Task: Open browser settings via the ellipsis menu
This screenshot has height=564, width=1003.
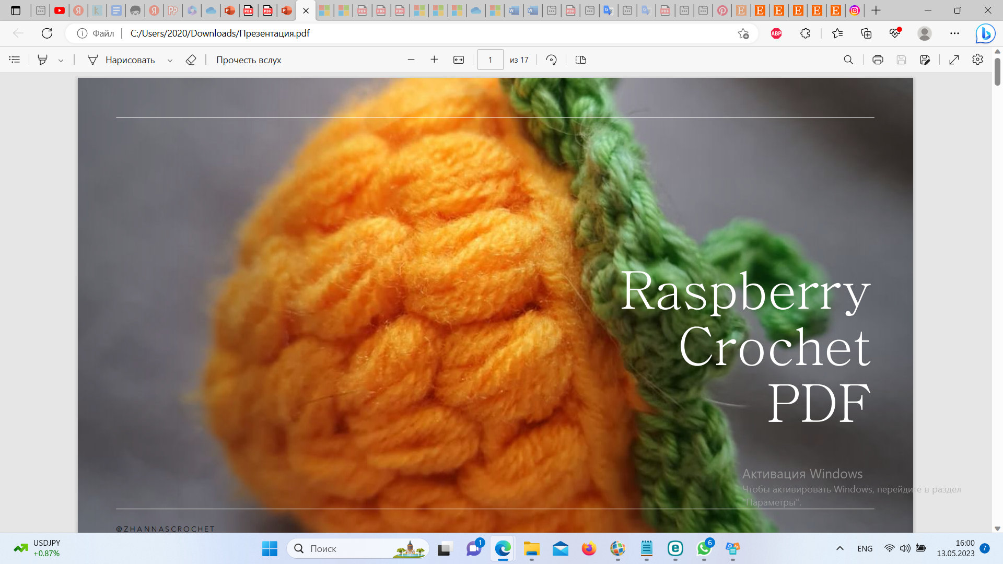Action: pyautogui.click(x=955, y=33)
